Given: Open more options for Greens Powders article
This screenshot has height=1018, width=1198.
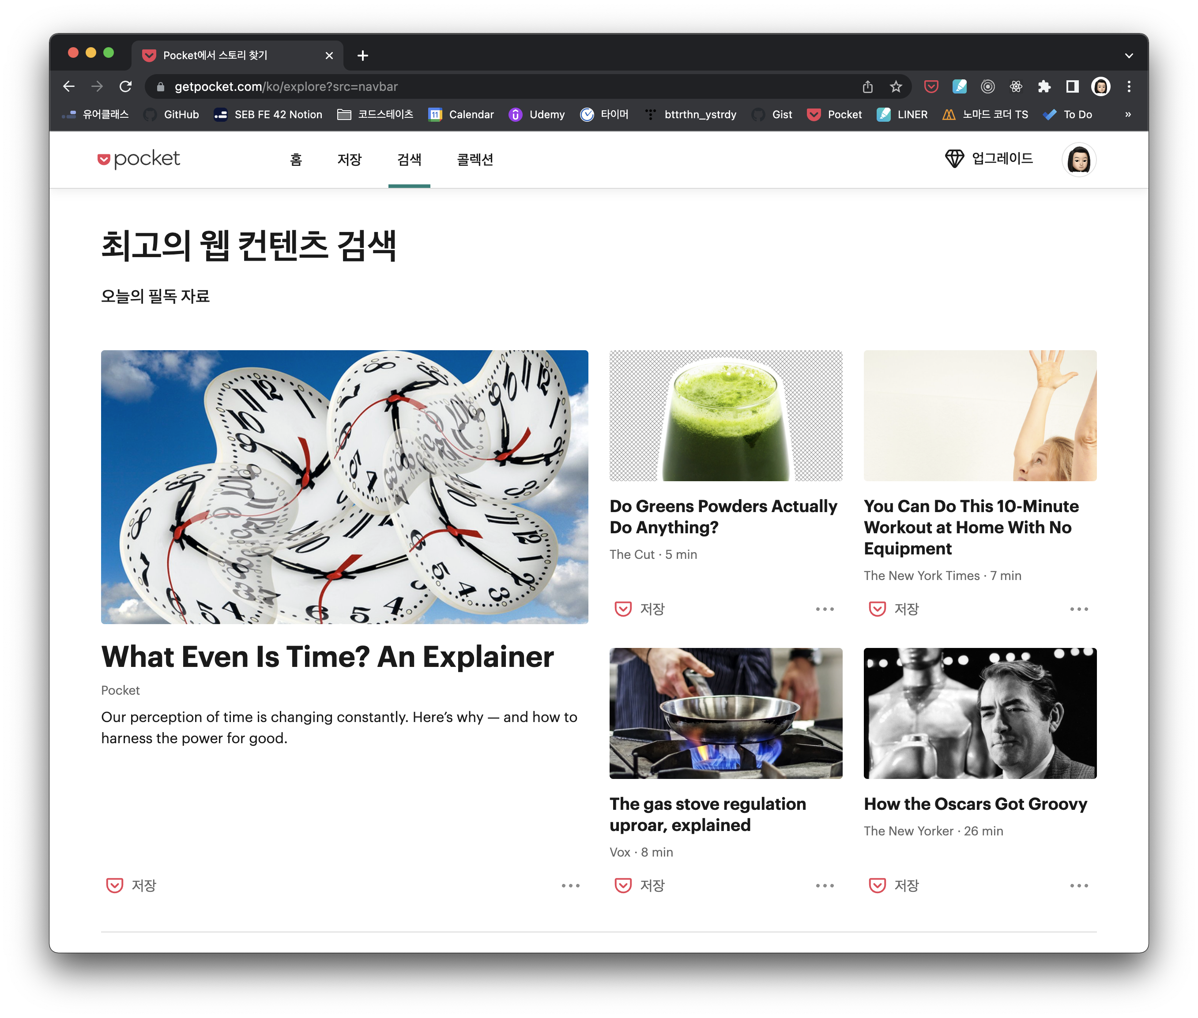Looking at the screenshot, I should (x=824, y=609).
